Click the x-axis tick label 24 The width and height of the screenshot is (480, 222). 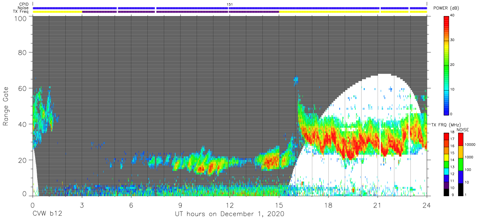426,205
